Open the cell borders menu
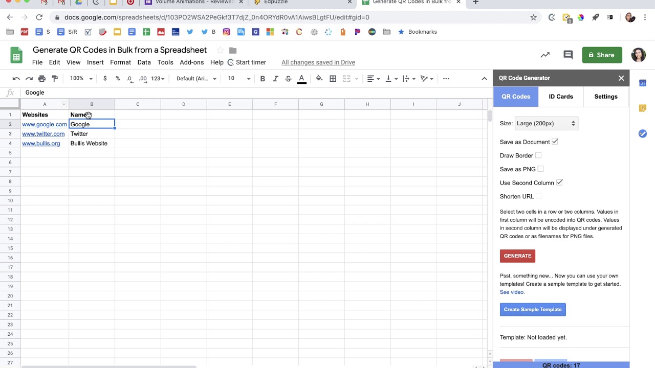655x368 pixels. [x=333, y=79]
